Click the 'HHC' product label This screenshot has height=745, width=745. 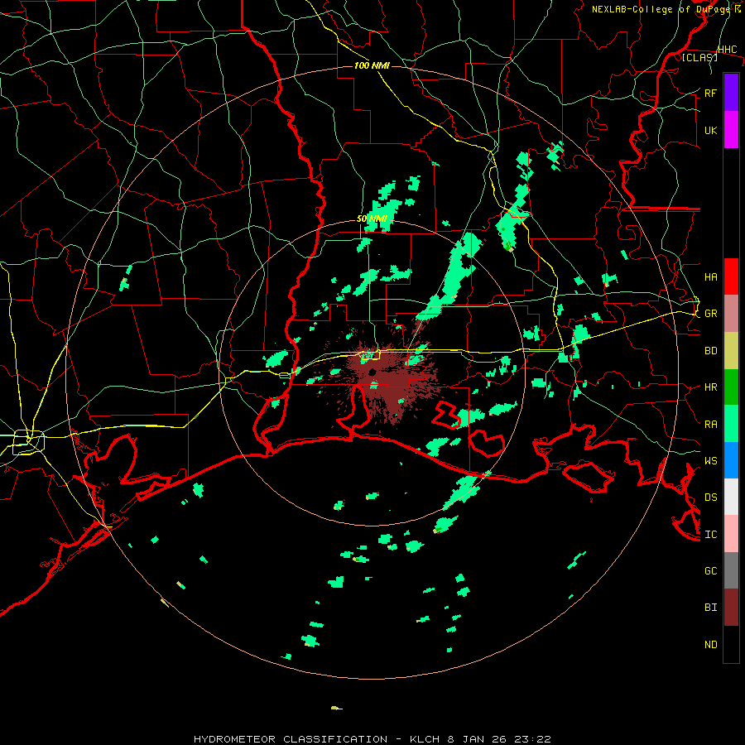pyautogui.click(x=728, y=50)
